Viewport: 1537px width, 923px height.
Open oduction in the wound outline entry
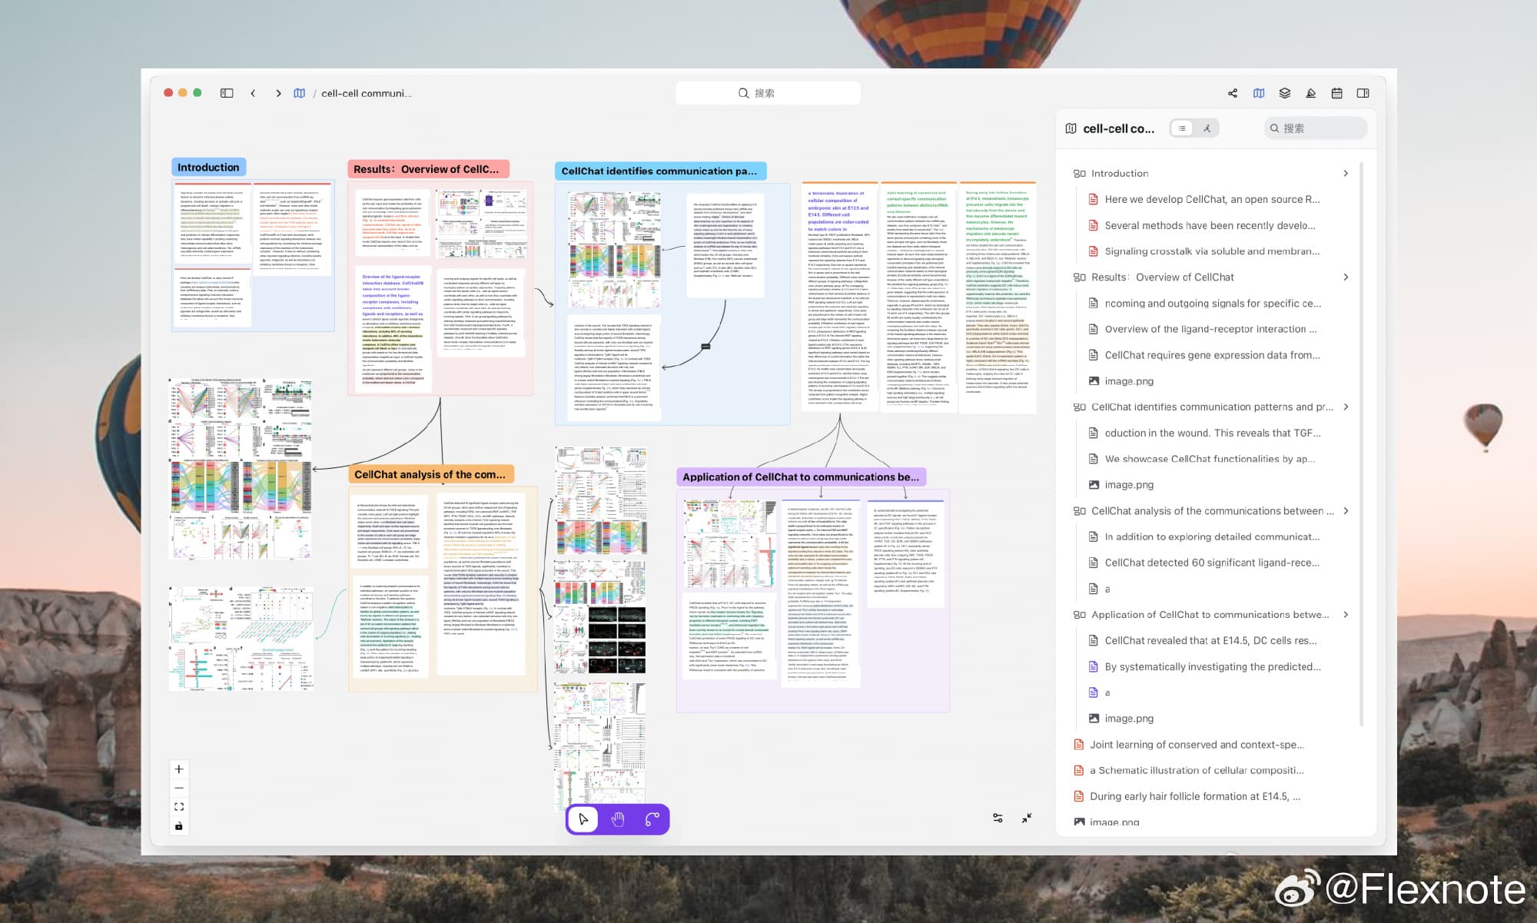coord(1210,433)
